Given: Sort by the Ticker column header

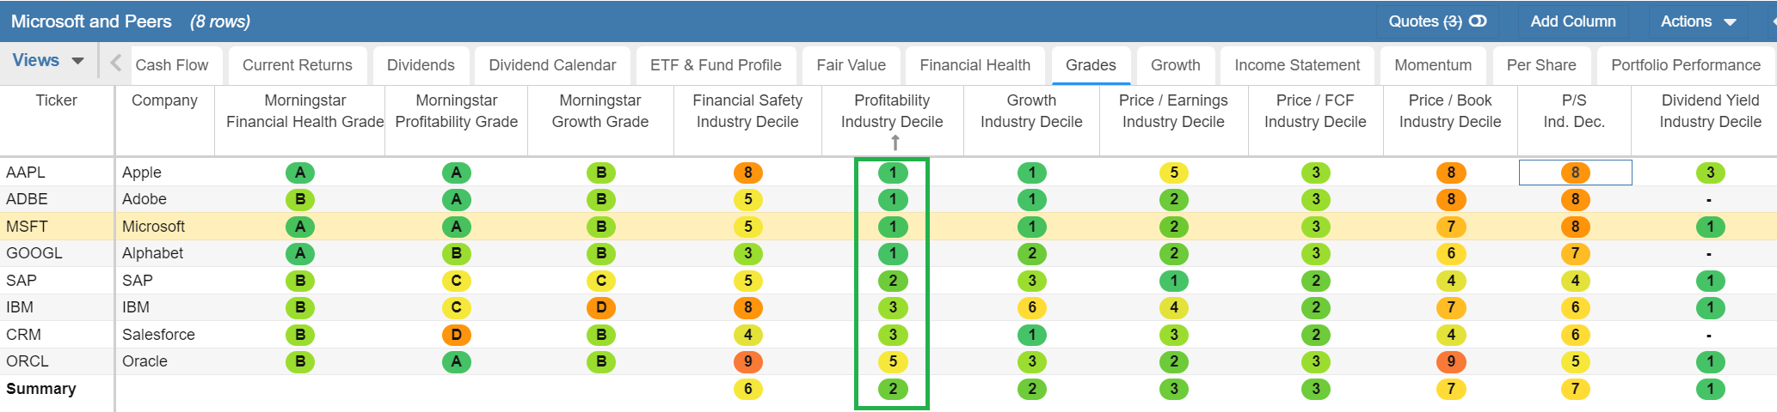Looking at the screenshot, I should [57, 100].
